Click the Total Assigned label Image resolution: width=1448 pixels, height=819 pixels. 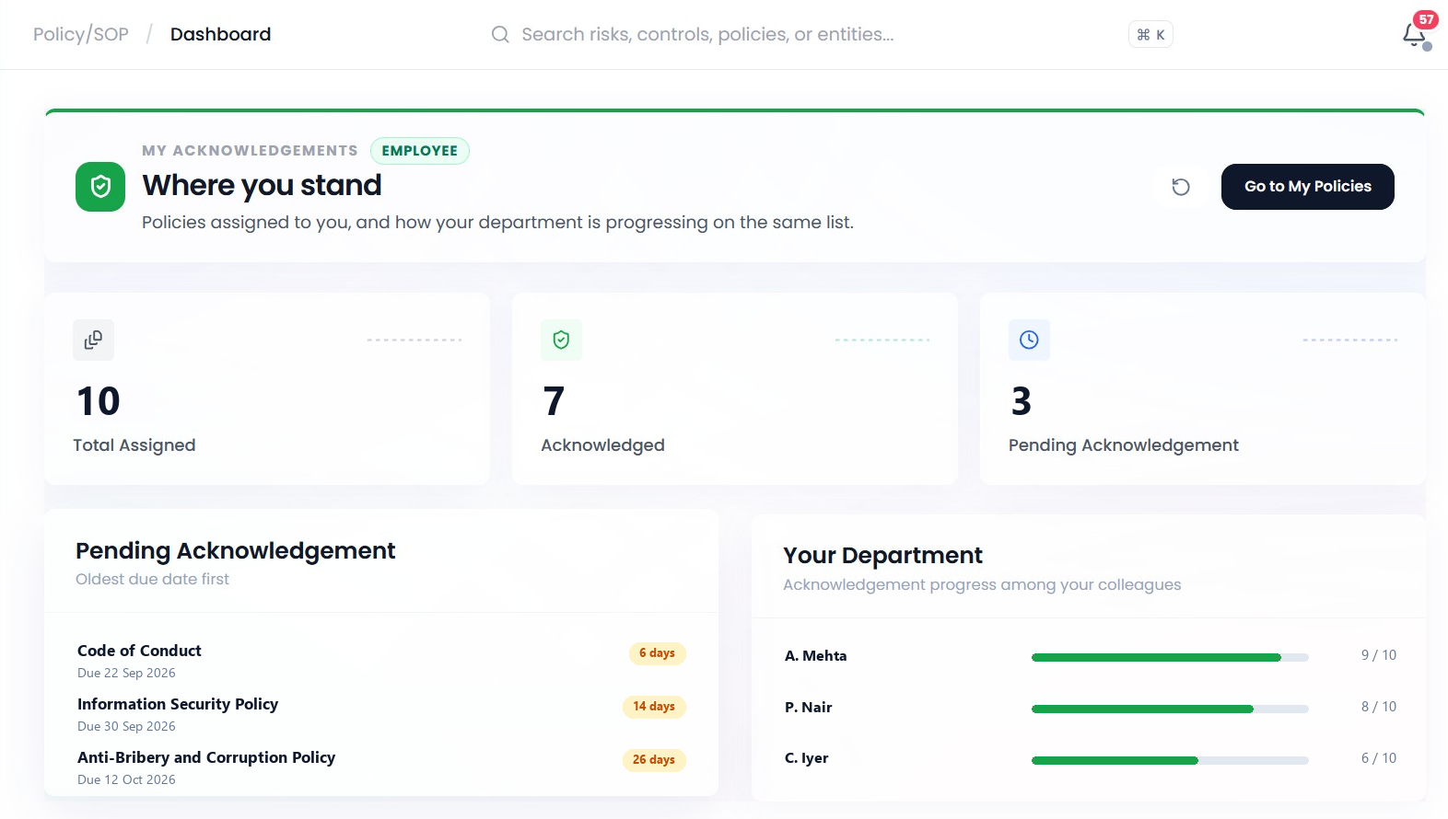point(134,445)
